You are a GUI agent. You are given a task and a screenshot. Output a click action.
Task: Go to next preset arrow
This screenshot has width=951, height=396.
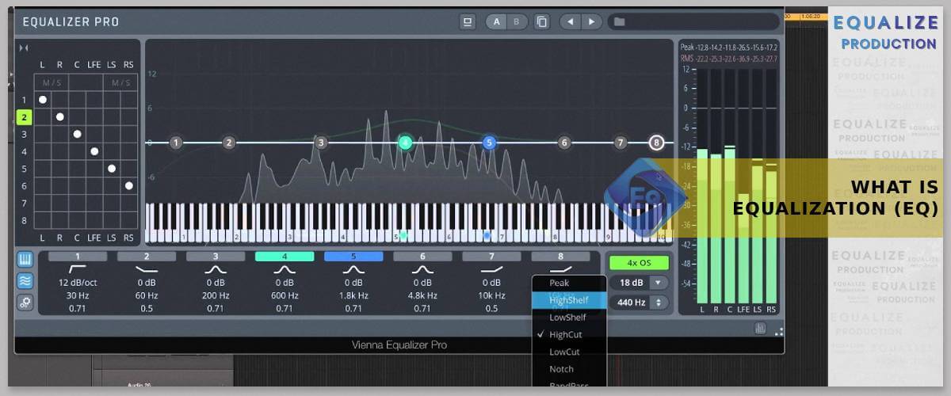tap(591, 21)
